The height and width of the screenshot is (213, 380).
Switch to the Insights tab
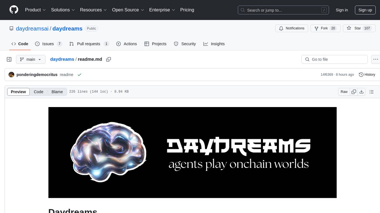[x=214, y=44]
